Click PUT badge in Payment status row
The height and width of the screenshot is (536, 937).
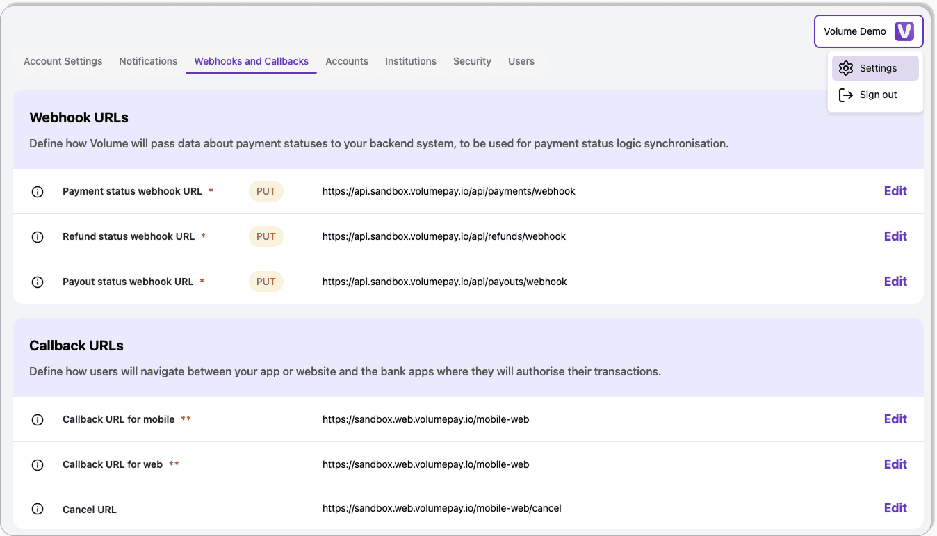click(266, 191)
